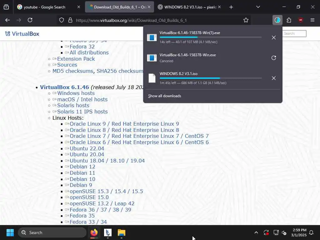Cancel the WINDOWS 8.2 V3.1.iso download
This screenshot has height=240, width=320.
(x=274, y=78)
